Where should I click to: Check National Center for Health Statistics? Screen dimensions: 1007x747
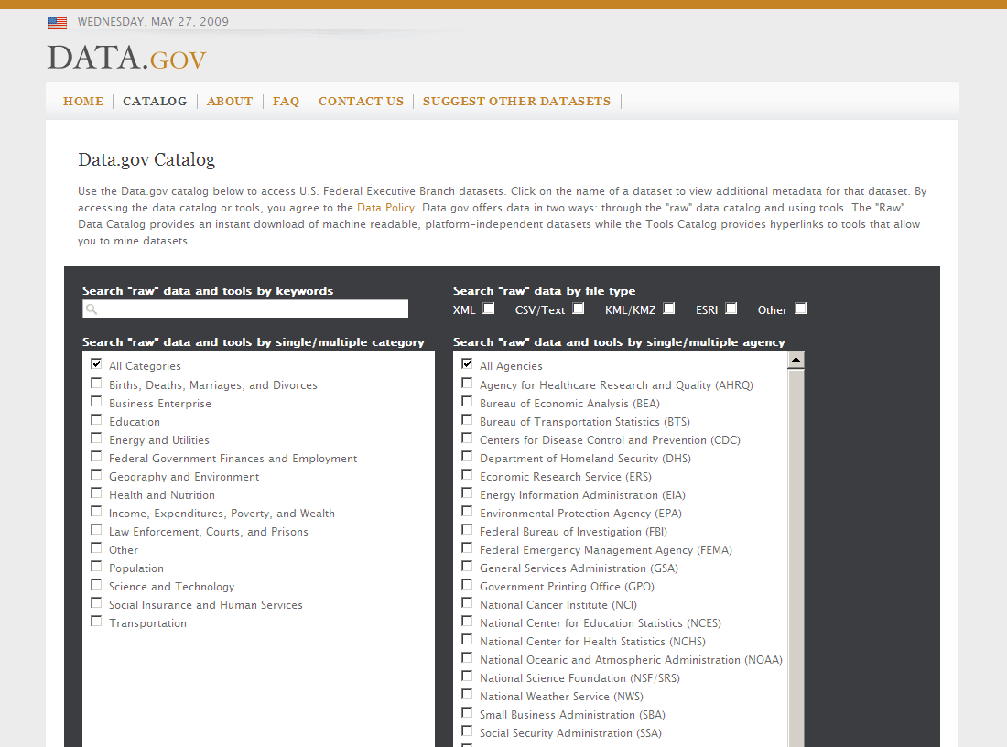[468, 640]
